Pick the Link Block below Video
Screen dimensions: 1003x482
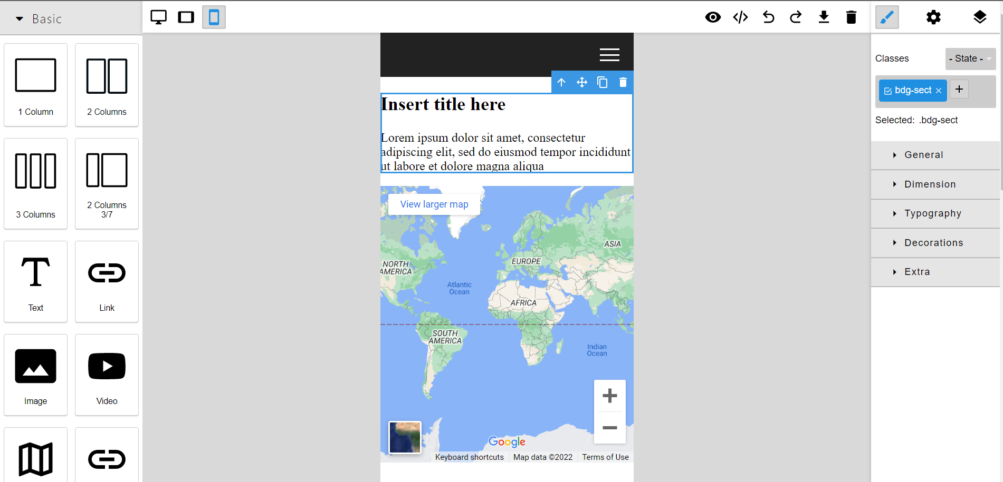[107, 456]
